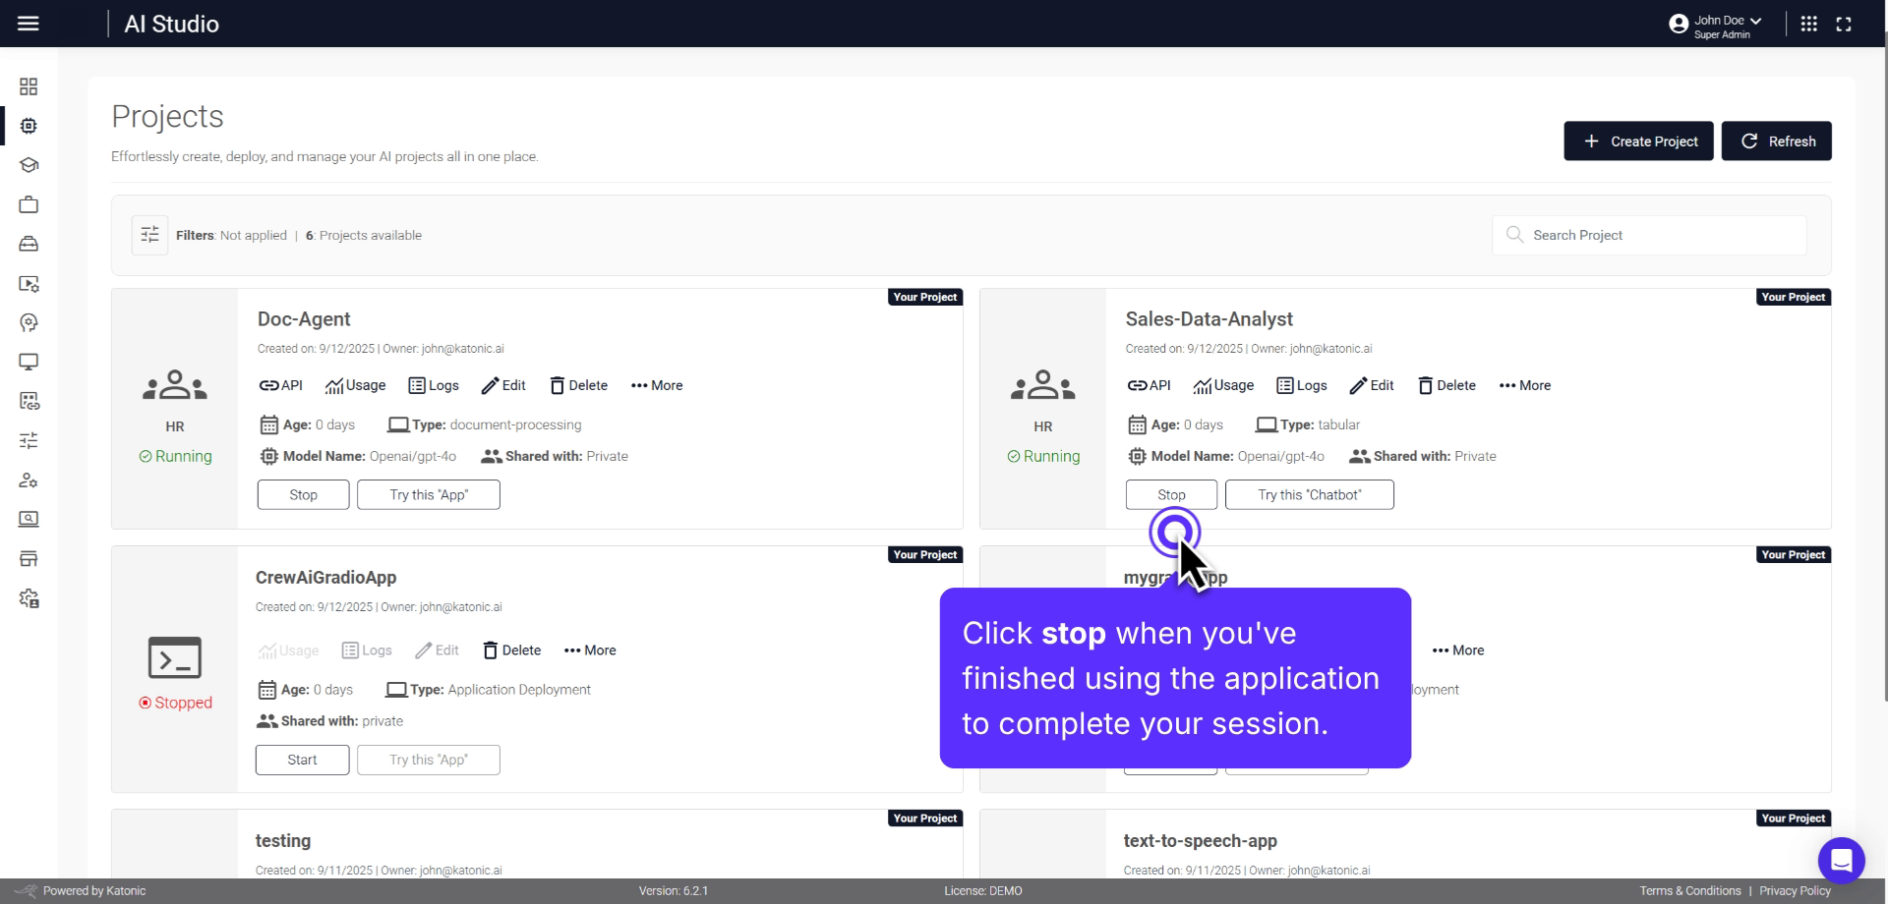Click the briefcase icon in left sidebar
Image resolution: width=1888 pixels, height=904 pixels.
(x=29, y=204)
